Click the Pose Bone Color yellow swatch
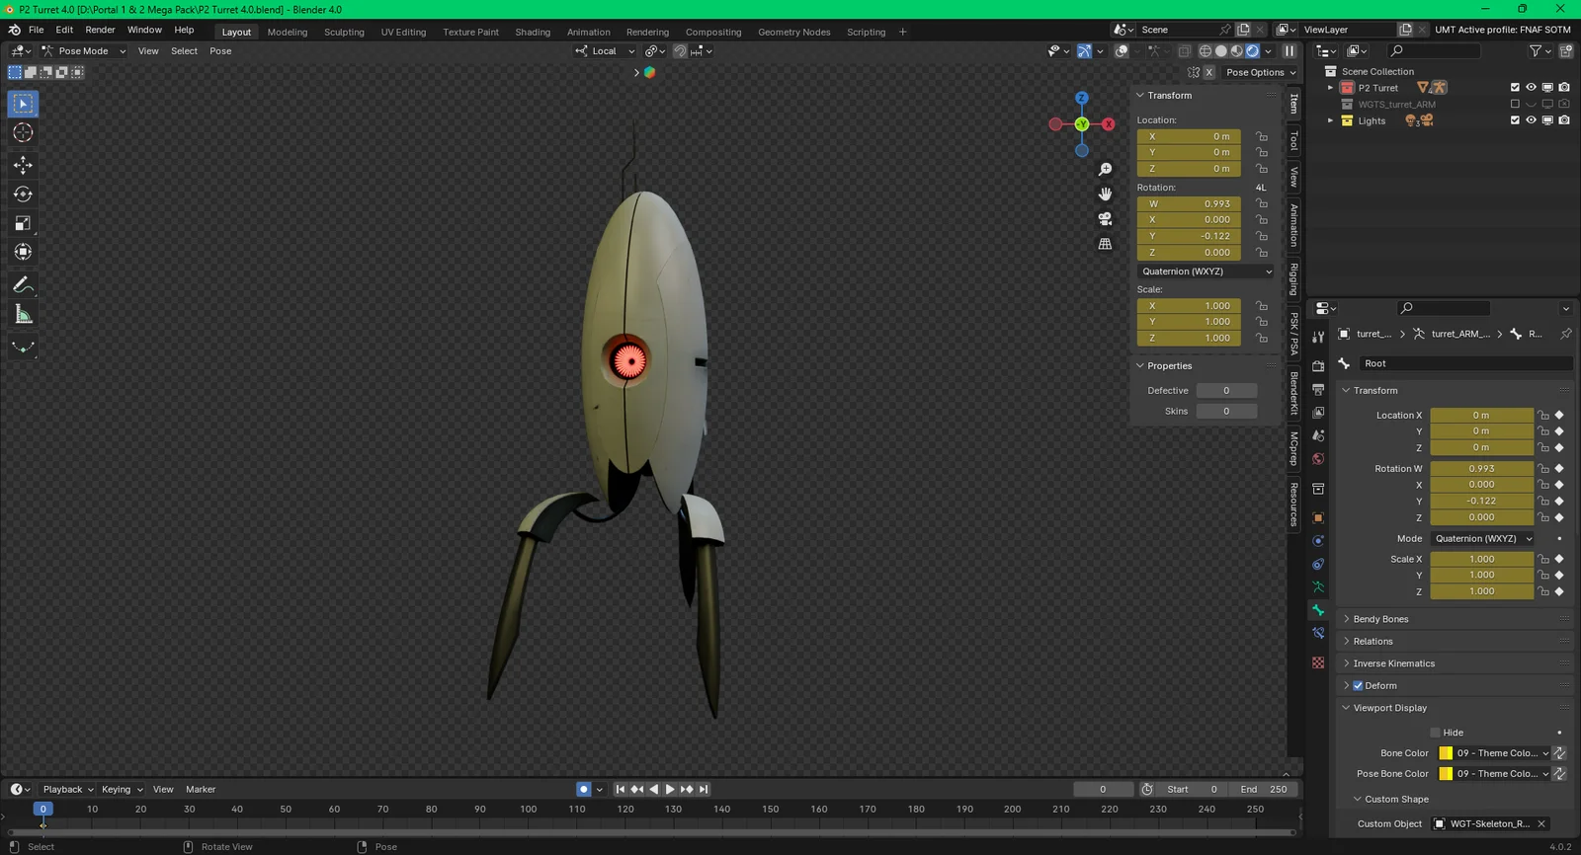 [x=1446, y=774]
